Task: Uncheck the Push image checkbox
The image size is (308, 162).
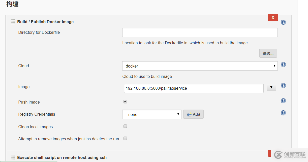Action: pos(125,102)
